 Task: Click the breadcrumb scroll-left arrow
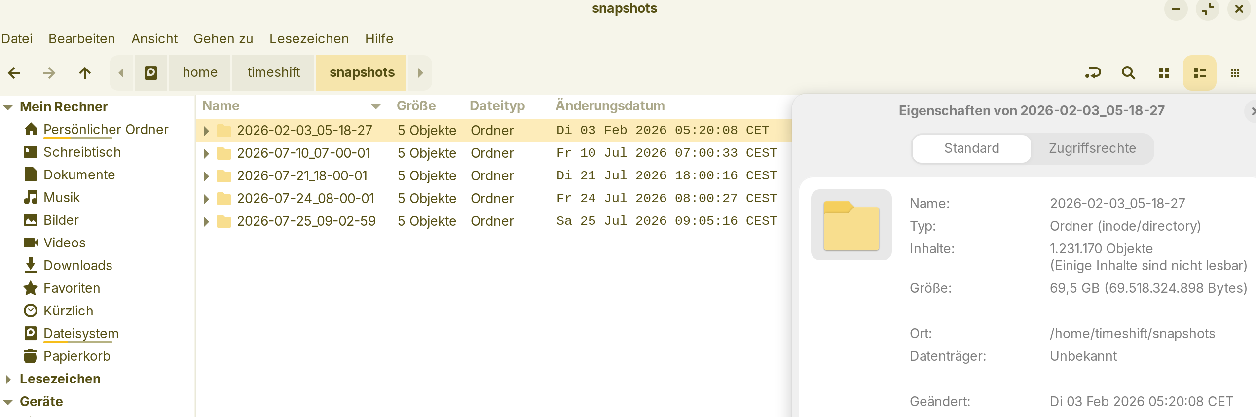[121, 73]
